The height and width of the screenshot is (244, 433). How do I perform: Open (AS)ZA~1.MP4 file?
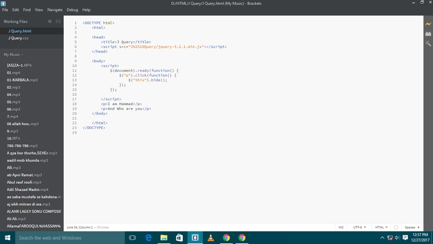(19, 66)
